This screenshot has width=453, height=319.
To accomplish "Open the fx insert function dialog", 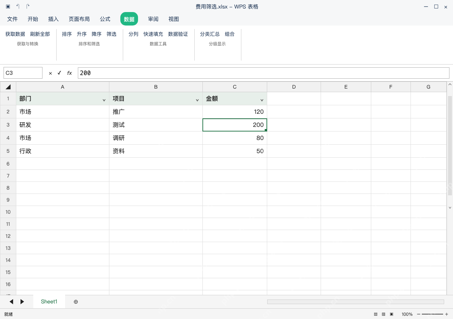I will tap(69, 73).
